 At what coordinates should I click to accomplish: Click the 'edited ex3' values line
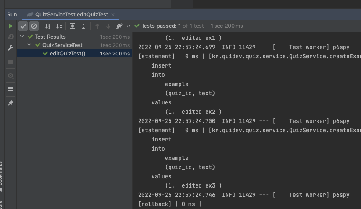[193, 185]
